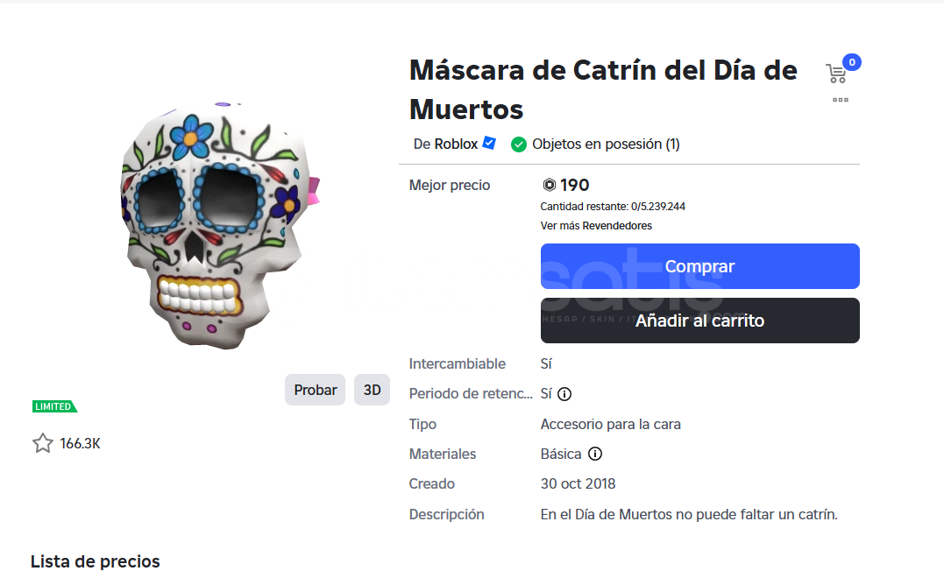Click the info icon beside Básica

point(595,454)
